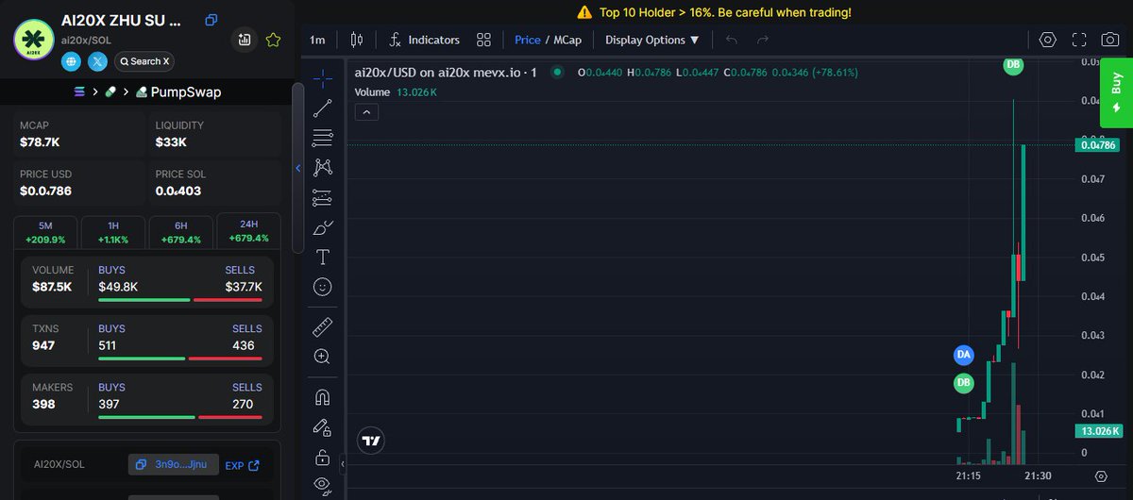Open the Indicators dialog
This screenshot has width=1133, height=500.
pyautogui.click(x=424, y=40)
